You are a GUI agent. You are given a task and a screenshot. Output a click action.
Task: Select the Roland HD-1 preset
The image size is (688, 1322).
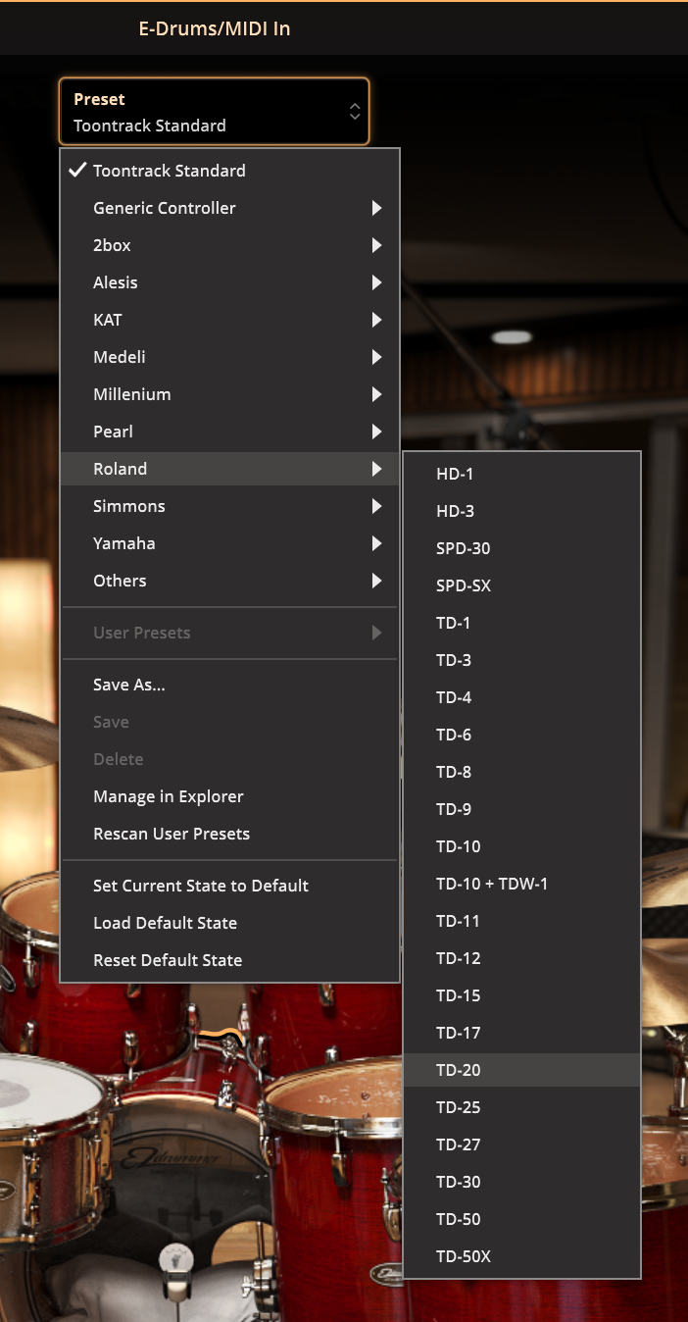pos(455,474)
